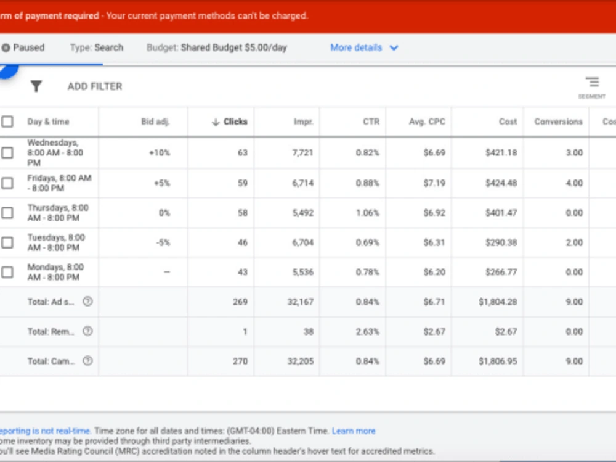Screen dimensions: 616x462
Task: Sort by Conversions column header
Action: 558,122
